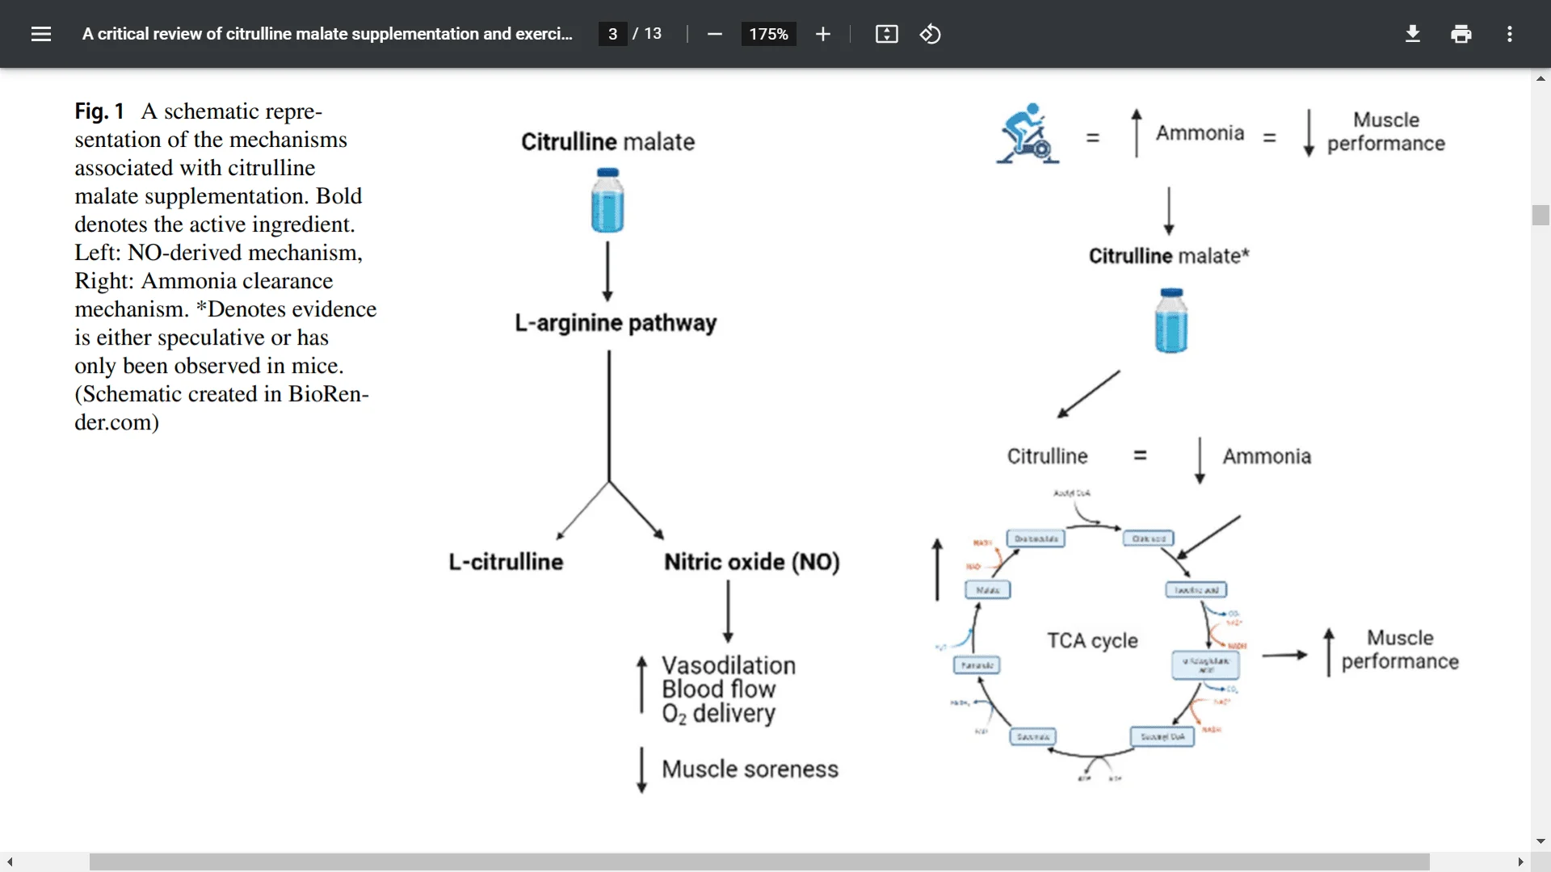Click the "Citrulline malate*" label on right
1551x872 pixels.
1169,256
